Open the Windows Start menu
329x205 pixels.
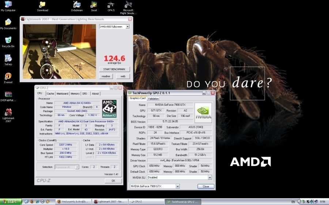click(x=11, y=202)
